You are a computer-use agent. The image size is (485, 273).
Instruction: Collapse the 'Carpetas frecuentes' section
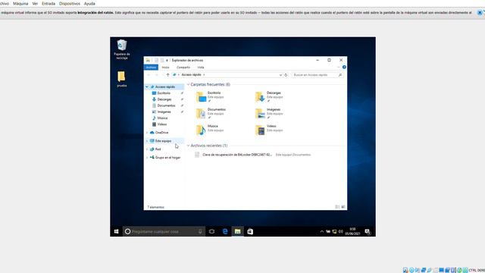[x=188, y=84]
